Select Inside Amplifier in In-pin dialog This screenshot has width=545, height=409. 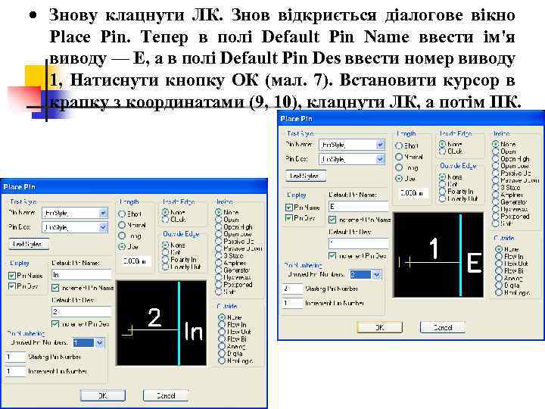(x=219, y=263)
